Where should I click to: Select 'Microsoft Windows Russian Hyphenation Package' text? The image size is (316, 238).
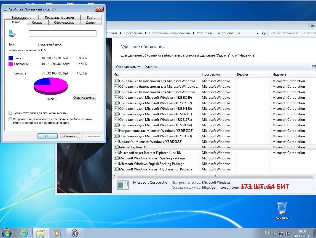coord(156,169)
